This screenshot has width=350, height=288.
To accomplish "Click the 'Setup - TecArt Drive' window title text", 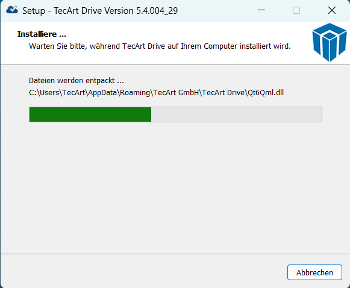I will 72,11.
